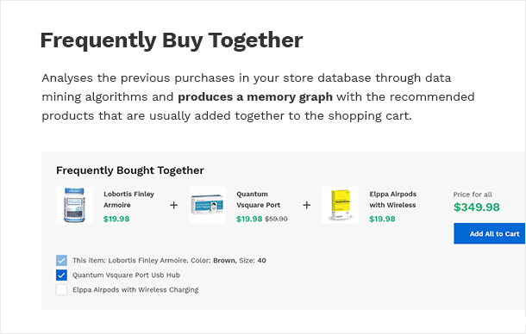Click the Add All to Cart button
Viewport: 526px width, 334px height.
coord(490,233)
